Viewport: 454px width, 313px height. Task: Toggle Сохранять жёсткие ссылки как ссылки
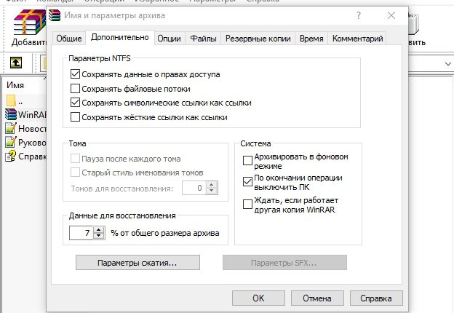[x=75, y=117]
